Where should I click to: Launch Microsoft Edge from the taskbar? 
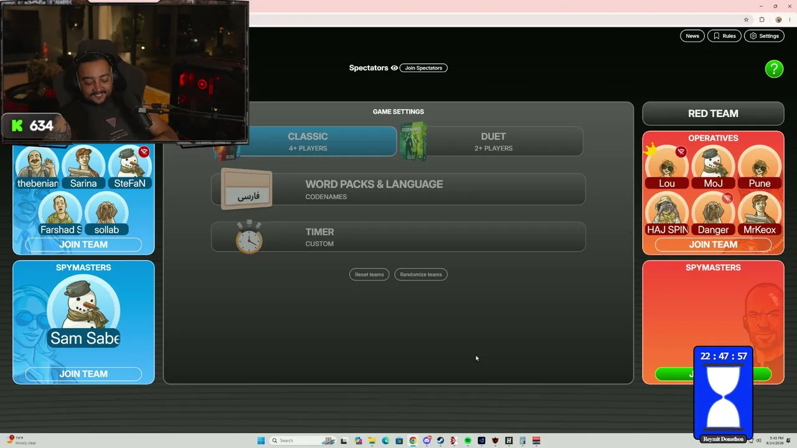coord(385,441)
